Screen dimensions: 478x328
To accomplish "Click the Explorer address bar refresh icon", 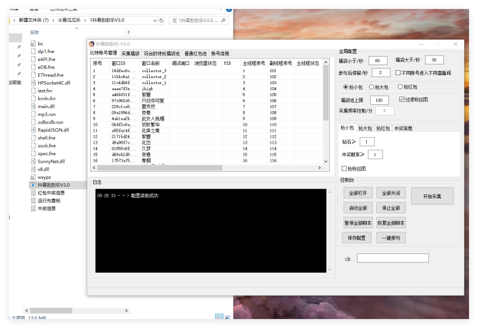I will pos(161,20).
